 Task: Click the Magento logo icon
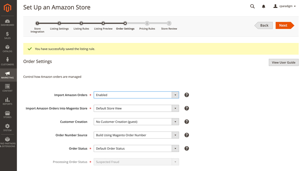[8, 8]
